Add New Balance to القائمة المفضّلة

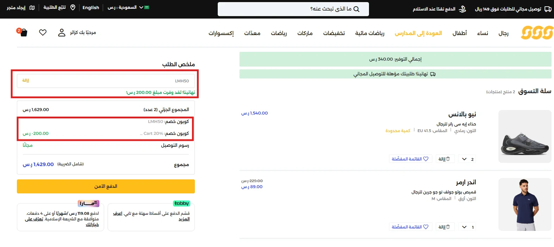point(410,159)
